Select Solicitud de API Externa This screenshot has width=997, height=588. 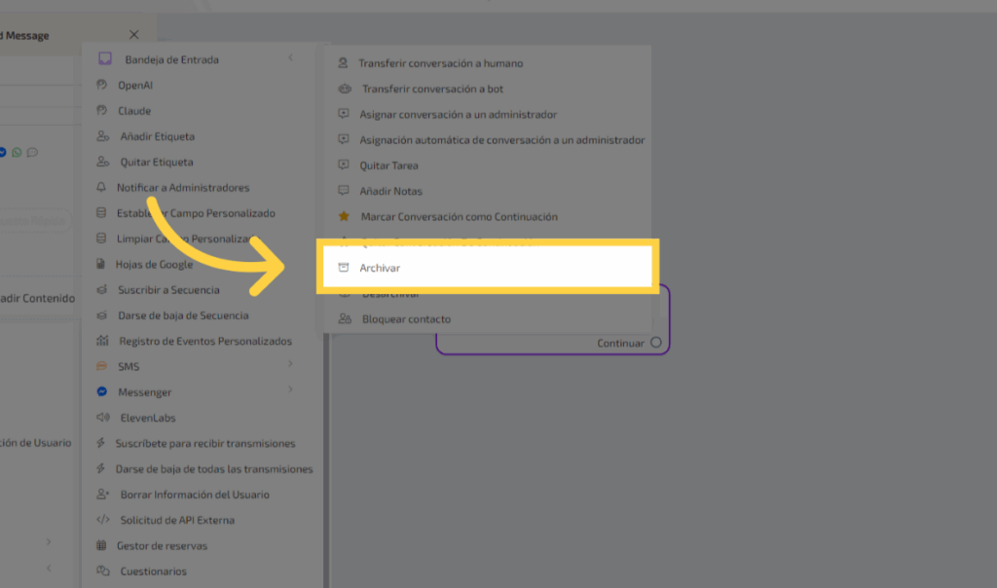176,520
